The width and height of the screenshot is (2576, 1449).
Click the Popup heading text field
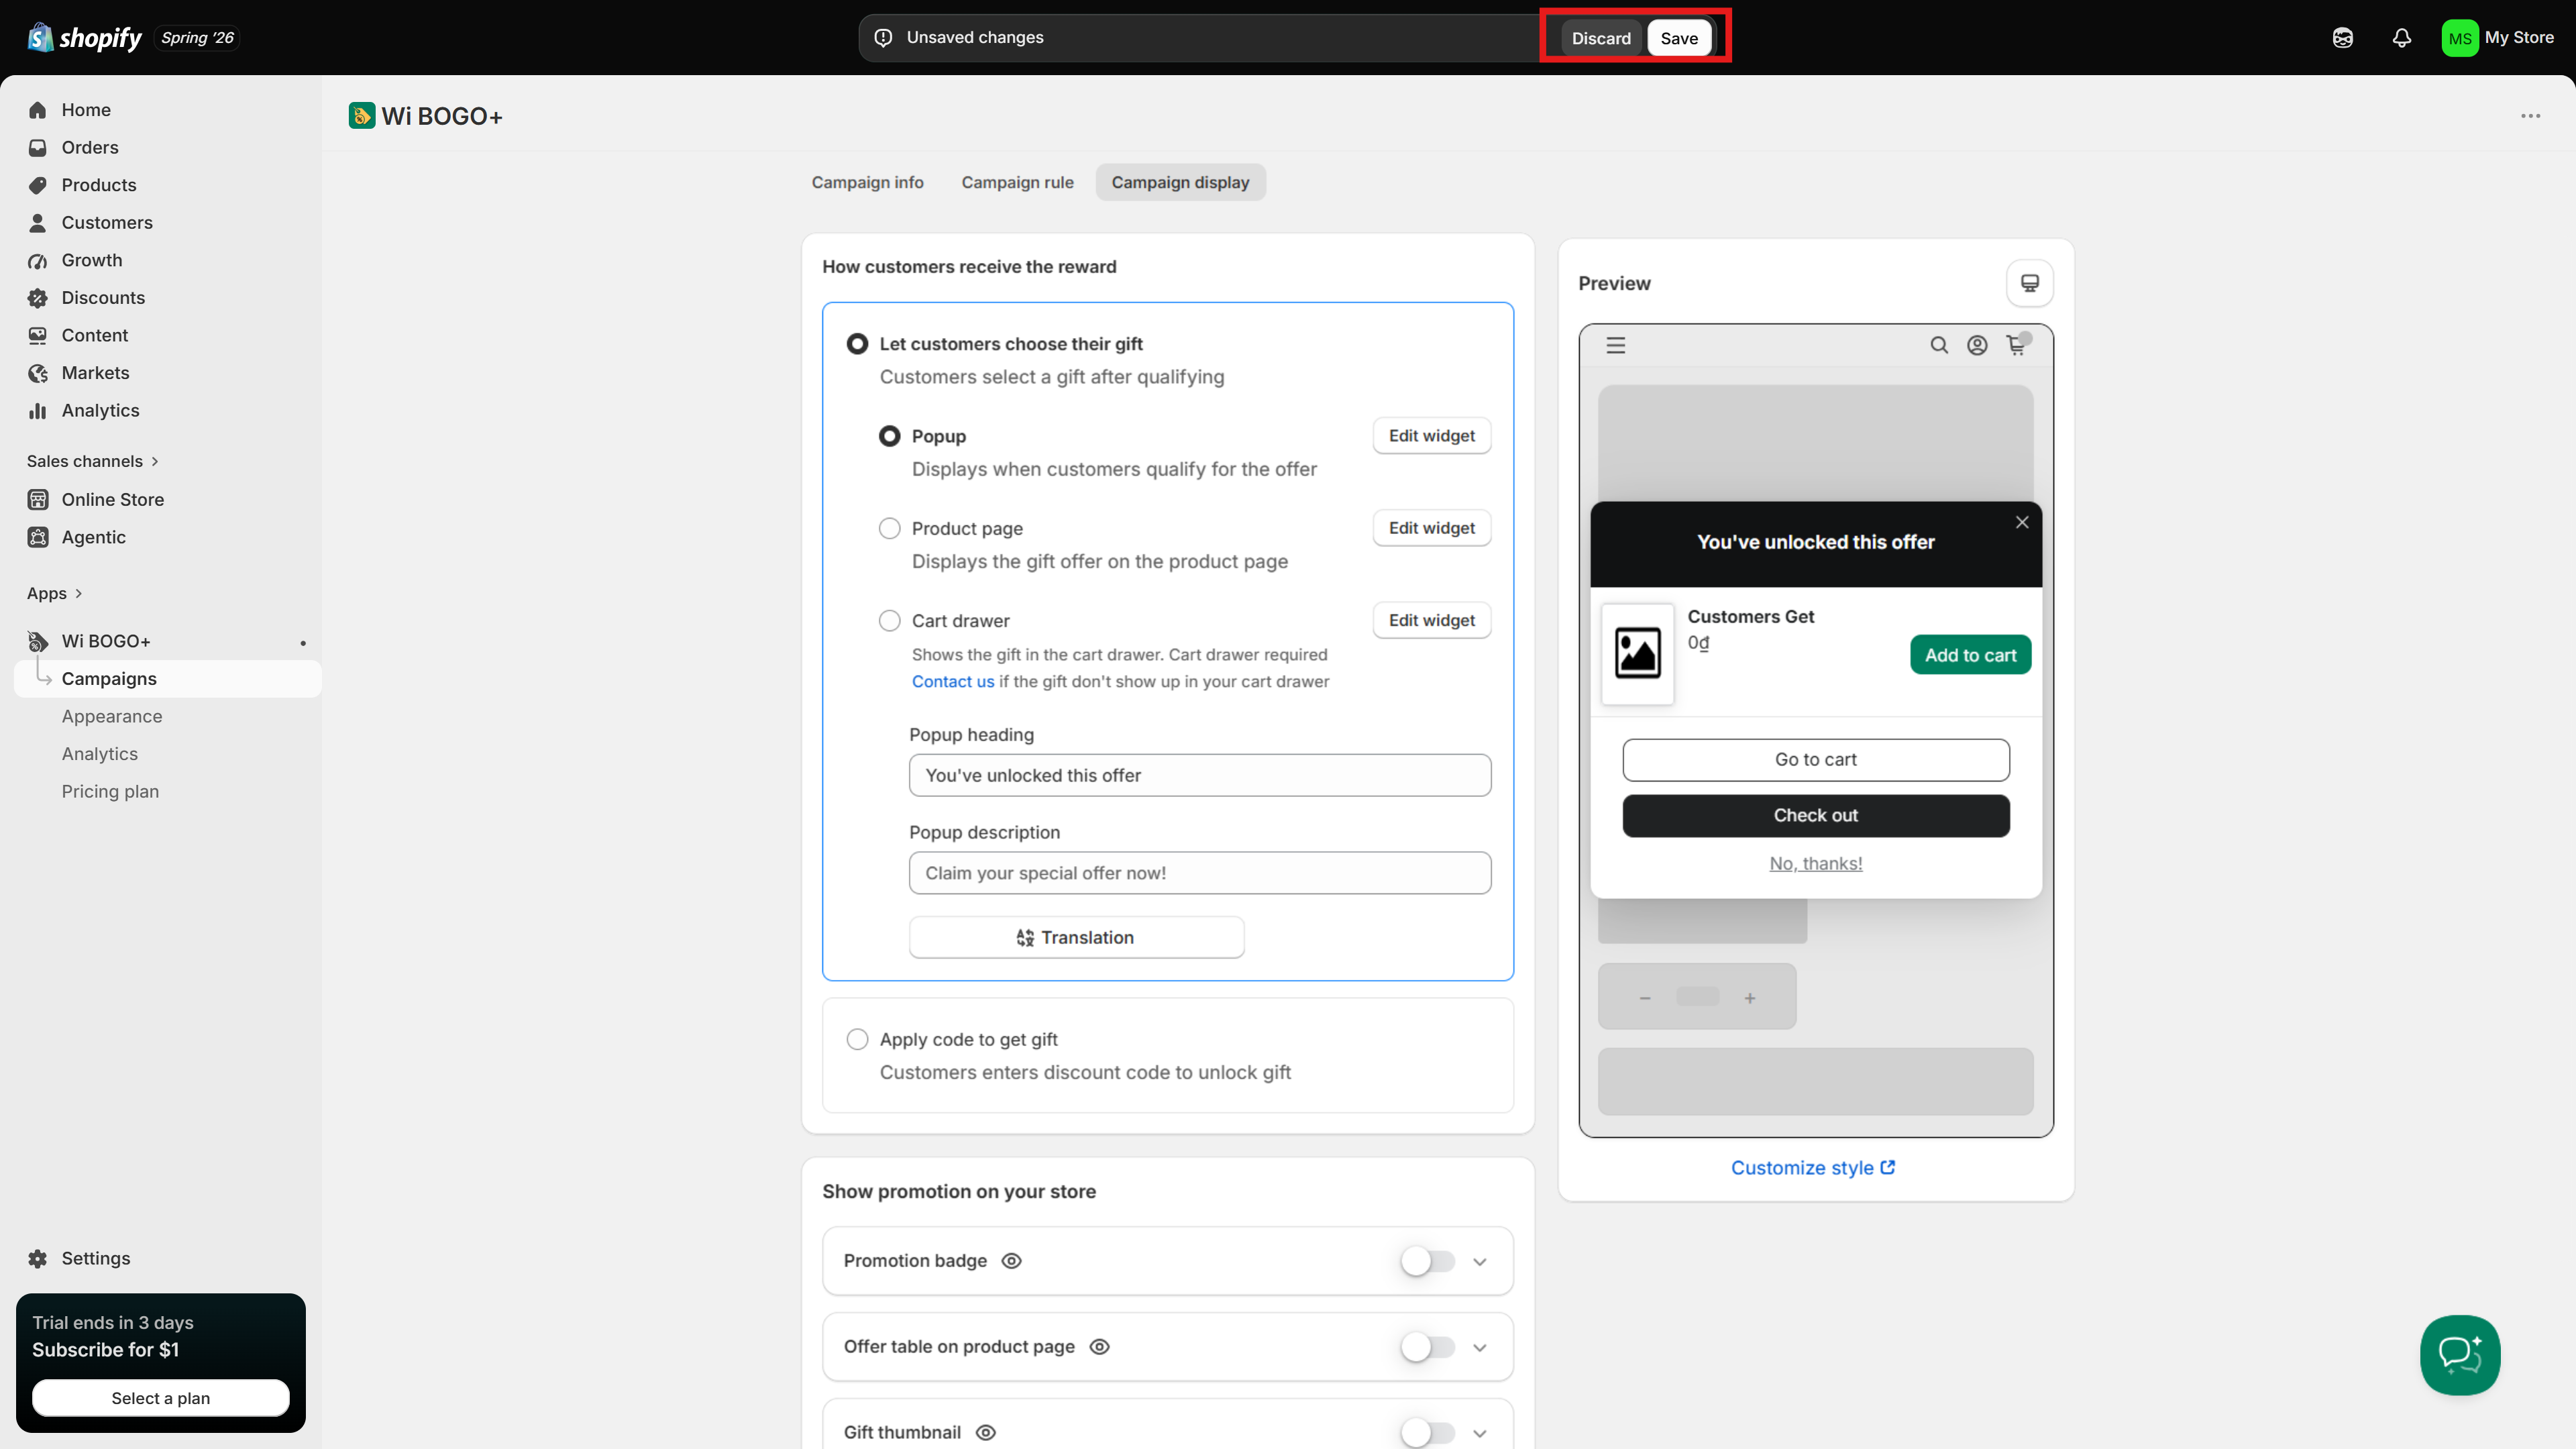(1200, 775)
